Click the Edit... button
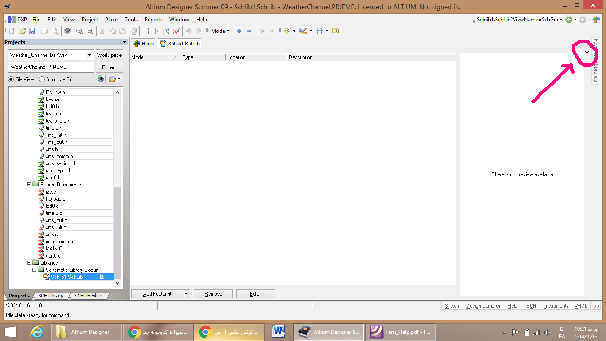 [x=256, y=294]
